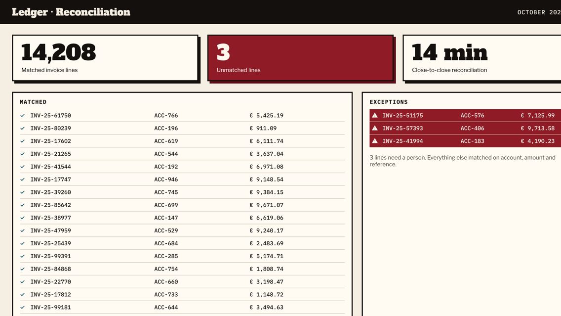Click the MATCHED section heading
The width and height of the screenshot is (561, 316).
[x=33, y=102]
